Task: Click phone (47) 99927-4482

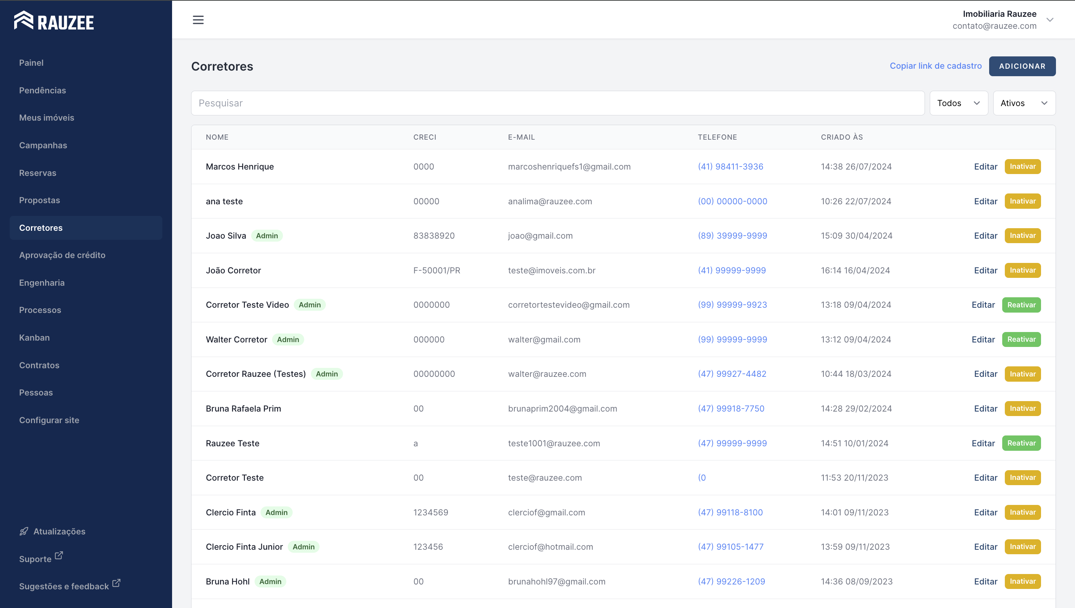Action: 732,374
